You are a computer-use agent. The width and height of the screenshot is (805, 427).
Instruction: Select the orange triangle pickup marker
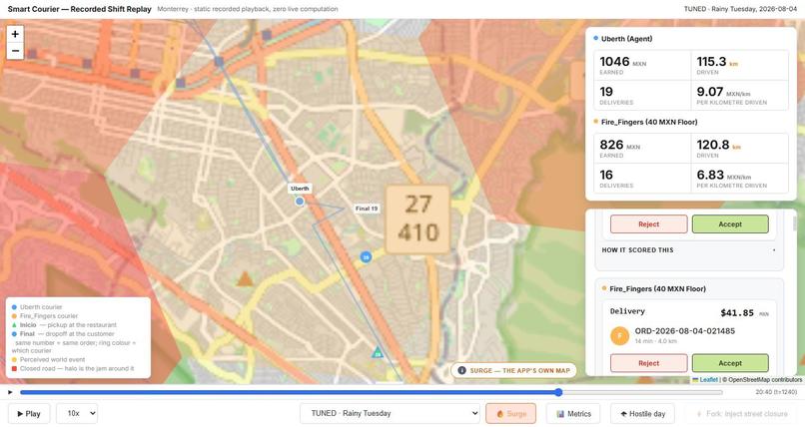click(x=245, y=279)
